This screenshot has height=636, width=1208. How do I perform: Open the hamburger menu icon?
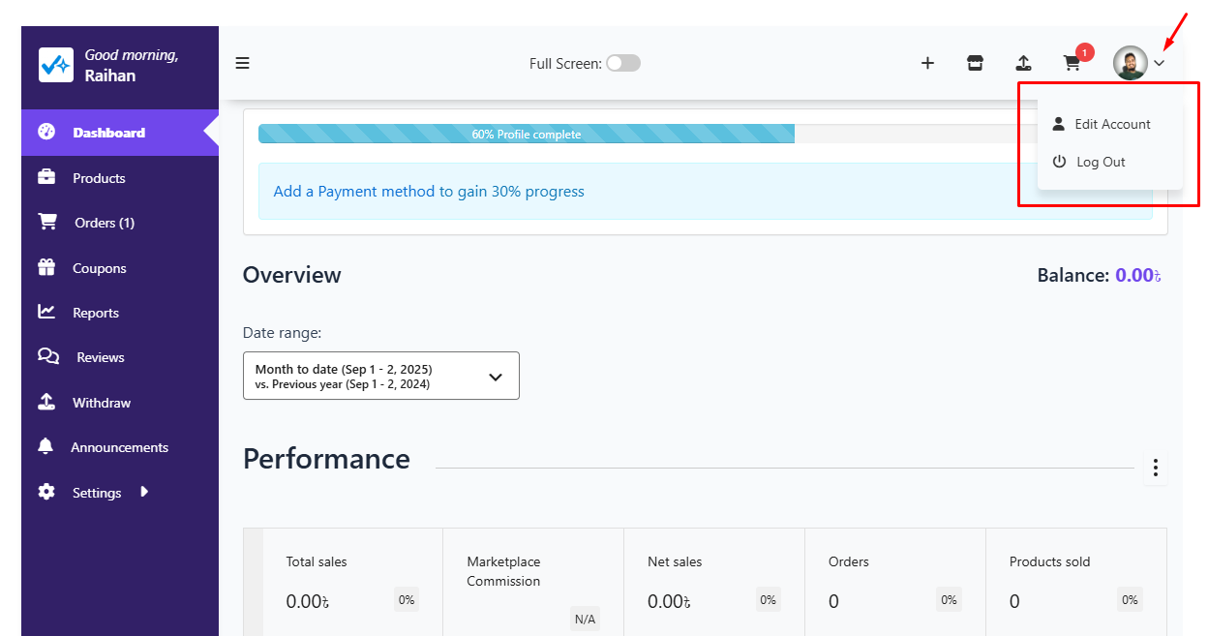pyautogui.click(x=242, y=63)
